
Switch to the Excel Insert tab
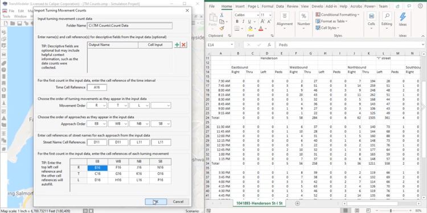[x=240, y=6]
